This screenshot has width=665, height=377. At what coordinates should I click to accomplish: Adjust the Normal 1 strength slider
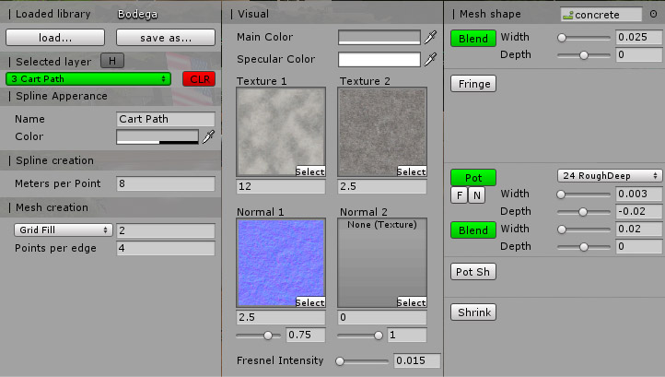pyautogui.click(x=258, y=336)
